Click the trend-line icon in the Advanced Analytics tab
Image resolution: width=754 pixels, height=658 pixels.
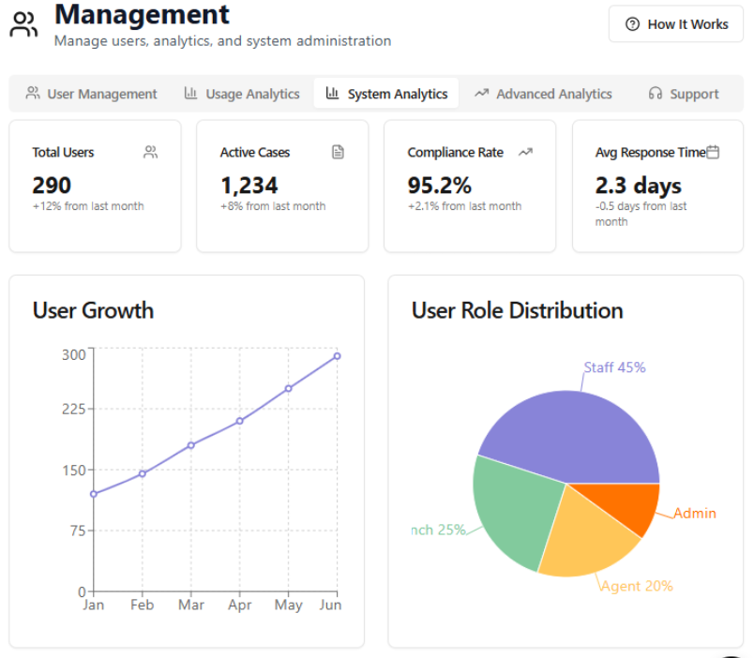[482, 93]
